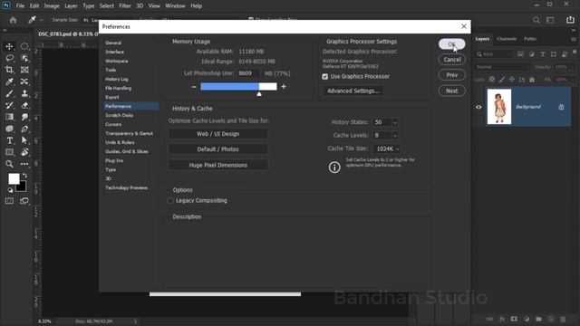This screenshot has width=580, height=326.
Task: Click the Home icon in options bar
Action: (x=13, y=20)
